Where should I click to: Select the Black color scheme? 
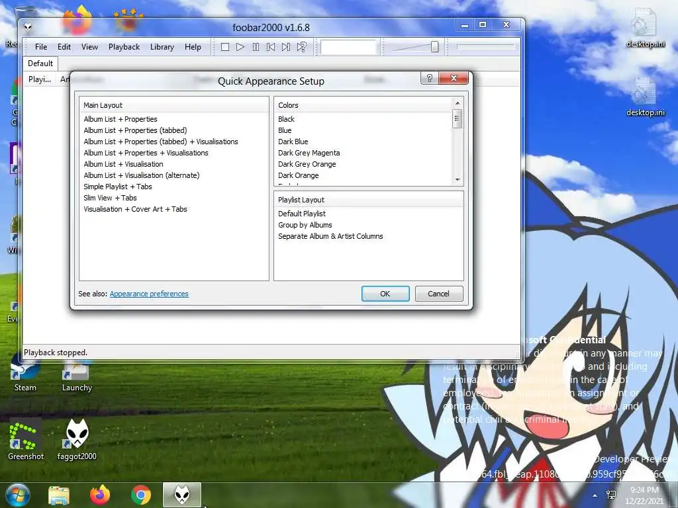286,119
